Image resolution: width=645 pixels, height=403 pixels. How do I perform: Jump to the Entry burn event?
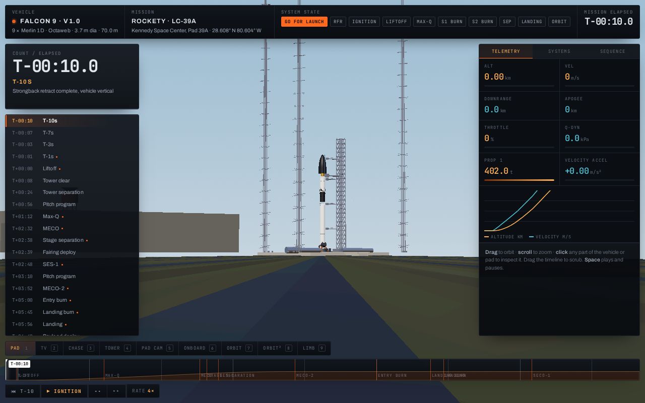tap(72, 300)
